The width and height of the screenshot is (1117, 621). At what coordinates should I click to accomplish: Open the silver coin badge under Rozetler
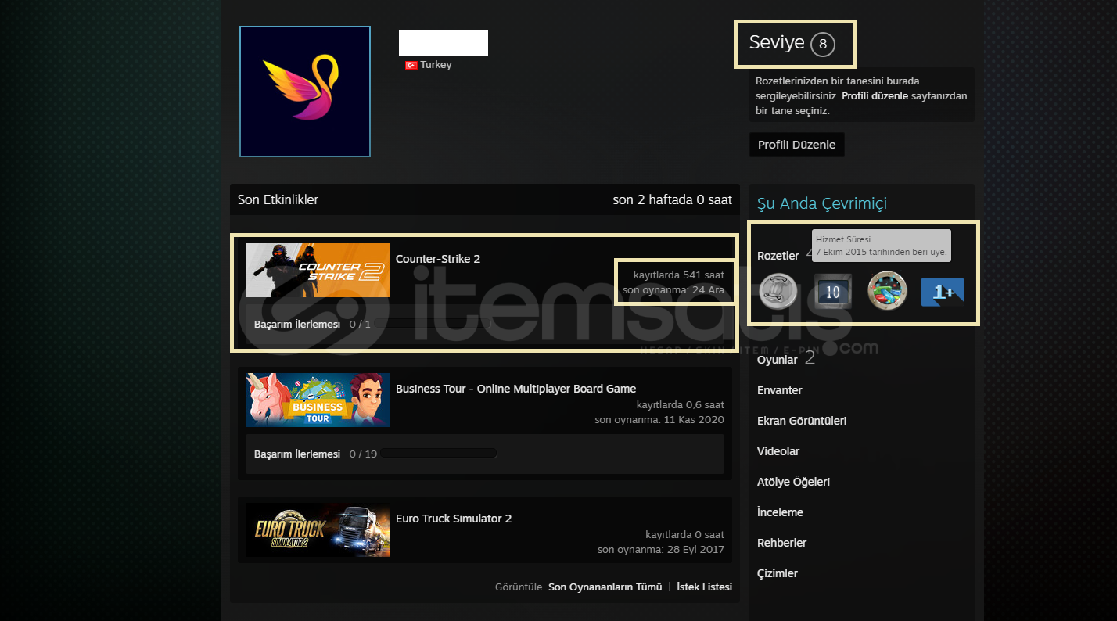coord(778,291)
